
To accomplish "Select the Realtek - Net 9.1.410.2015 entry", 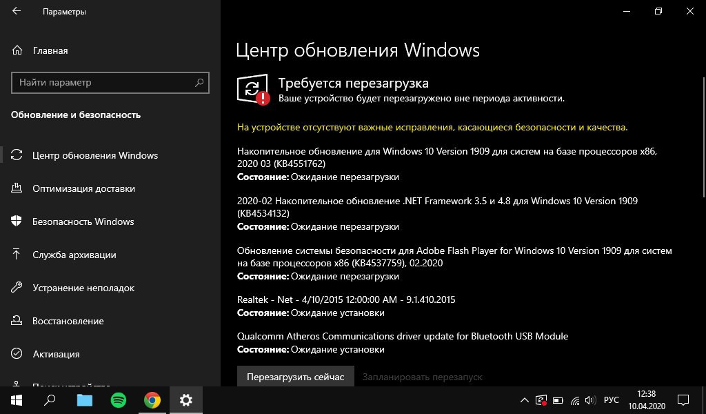I will tap(346, 306).
